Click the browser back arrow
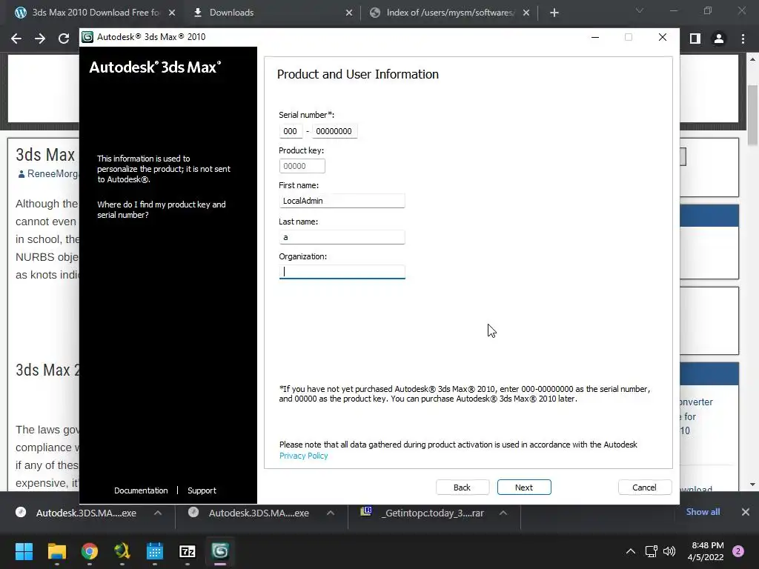 pos(16,39)
